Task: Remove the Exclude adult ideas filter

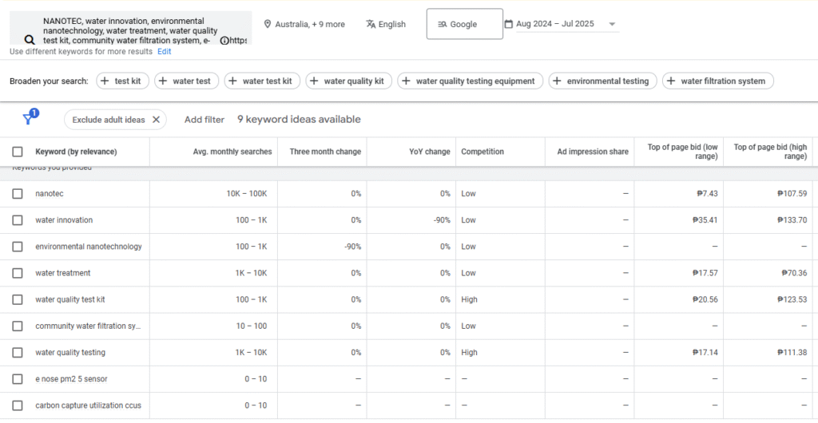Action: 157,120
